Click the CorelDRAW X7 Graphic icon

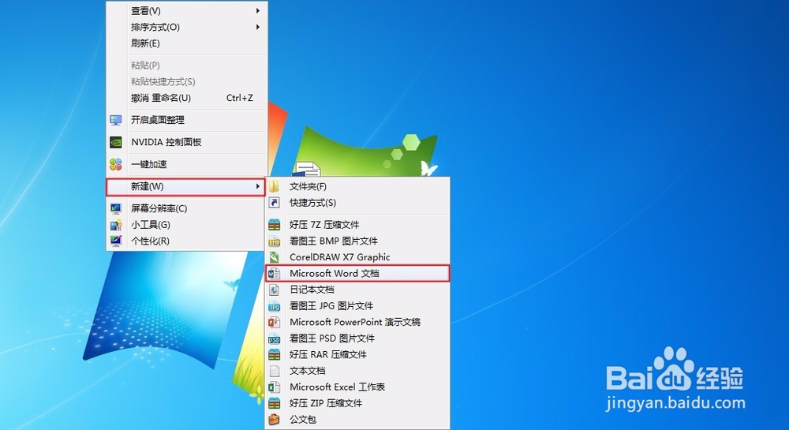tap(274, 257)
